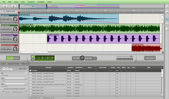Switch to the Imported library button
The image size is (169, 99).
(17, 58)
